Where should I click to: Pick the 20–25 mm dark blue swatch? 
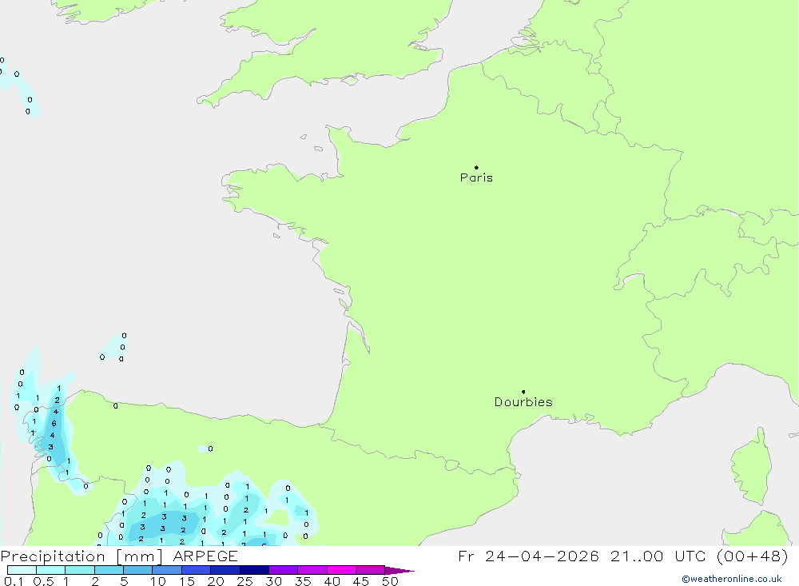click(x=225, y=570)
